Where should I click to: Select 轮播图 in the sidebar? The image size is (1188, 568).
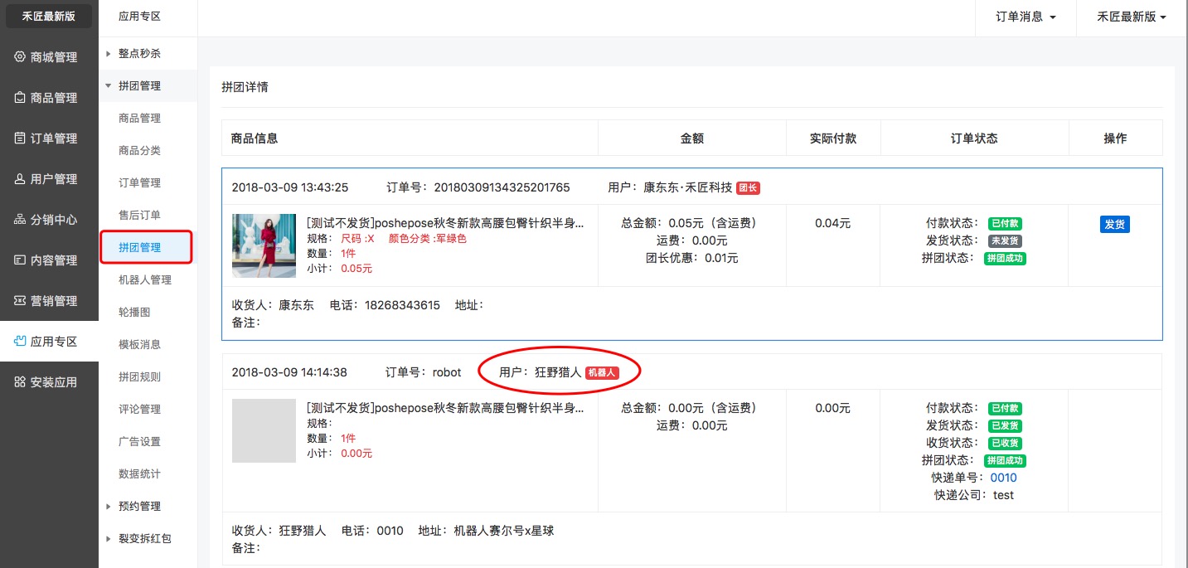click(134, 313)
